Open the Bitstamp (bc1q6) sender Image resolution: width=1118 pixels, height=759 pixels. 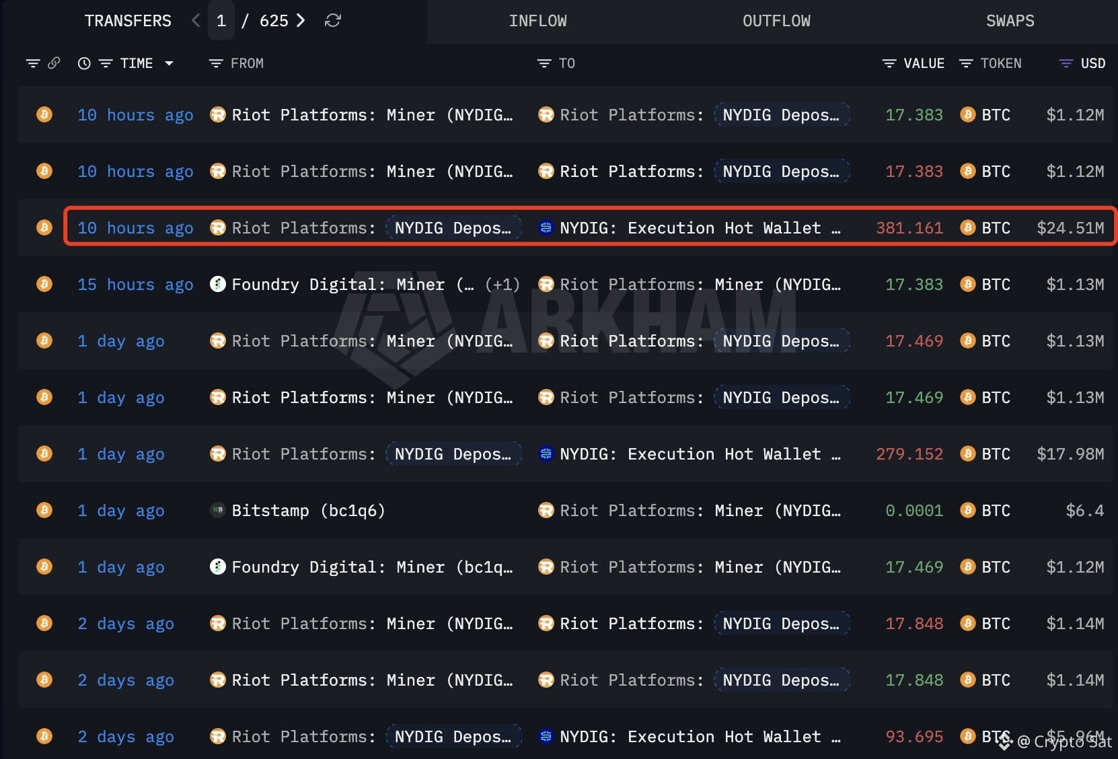(x=308, y=511)
